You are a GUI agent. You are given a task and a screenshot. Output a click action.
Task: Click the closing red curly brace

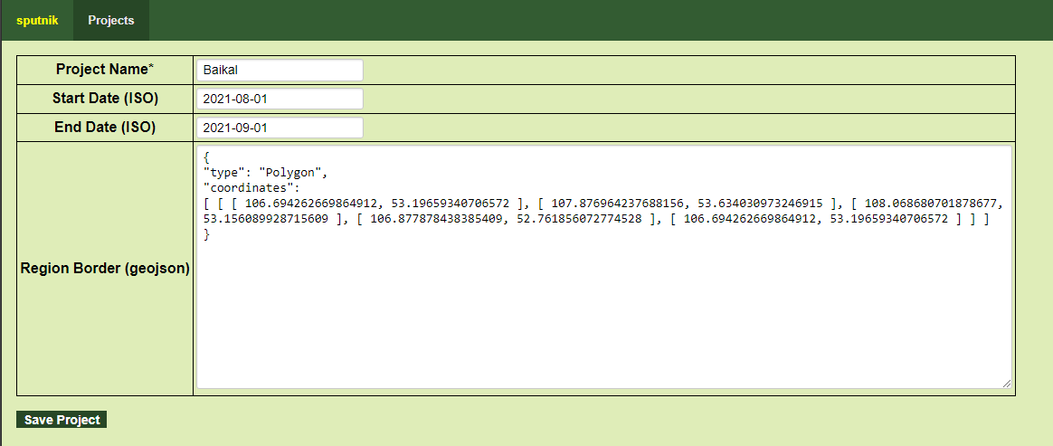[207, 234]
